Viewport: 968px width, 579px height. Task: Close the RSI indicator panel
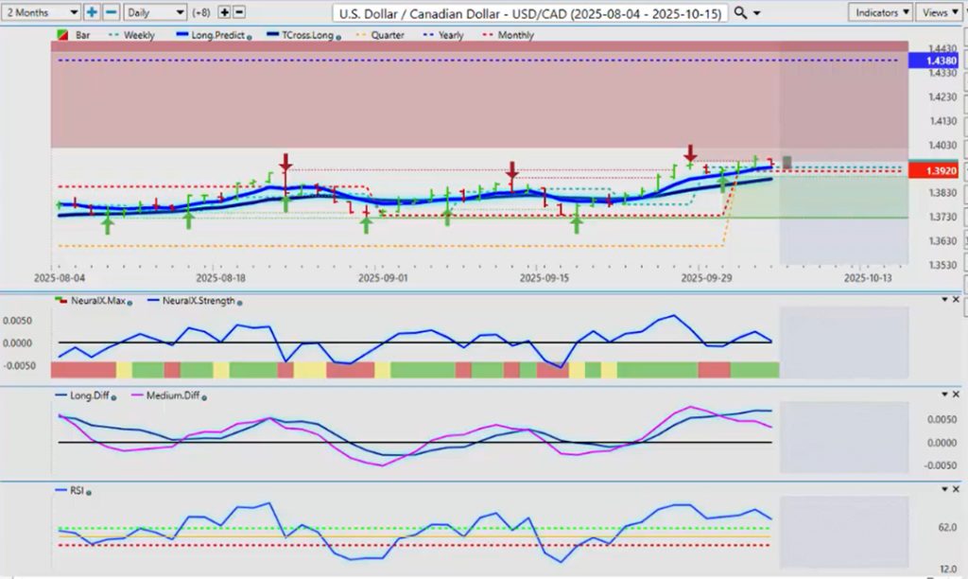tap(956, 490)
